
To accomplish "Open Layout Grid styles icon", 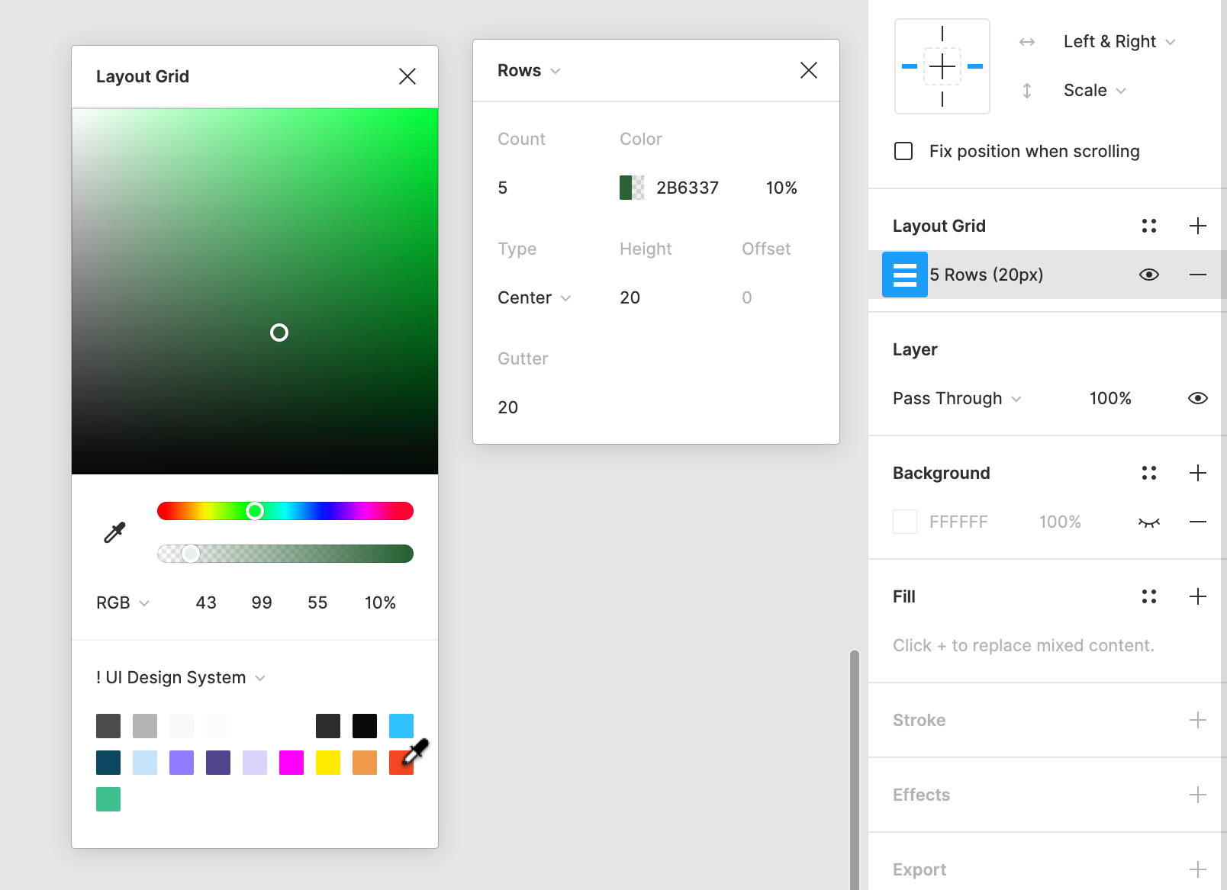I will point(1149,226).
